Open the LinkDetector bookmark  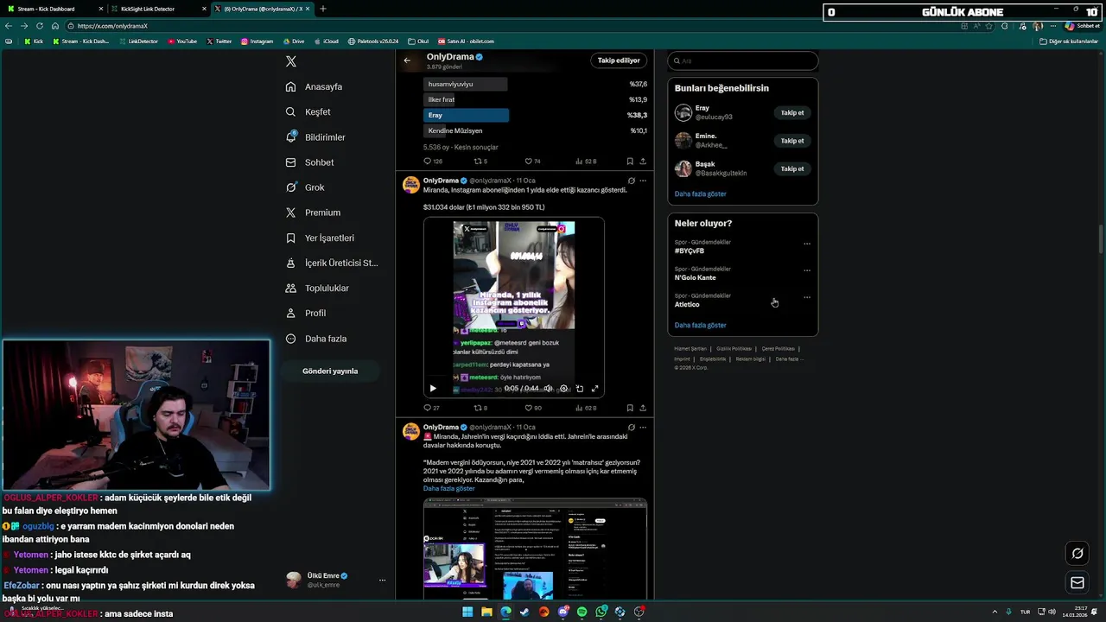137,41
